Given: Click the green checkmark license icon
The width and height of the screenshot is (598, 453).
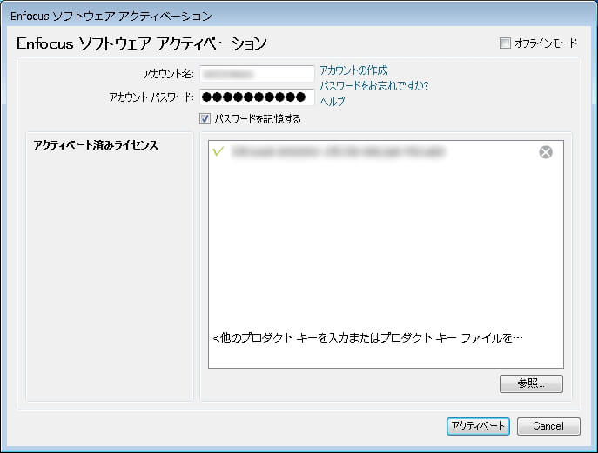Looking at the screenshot, I should (218, 151).
